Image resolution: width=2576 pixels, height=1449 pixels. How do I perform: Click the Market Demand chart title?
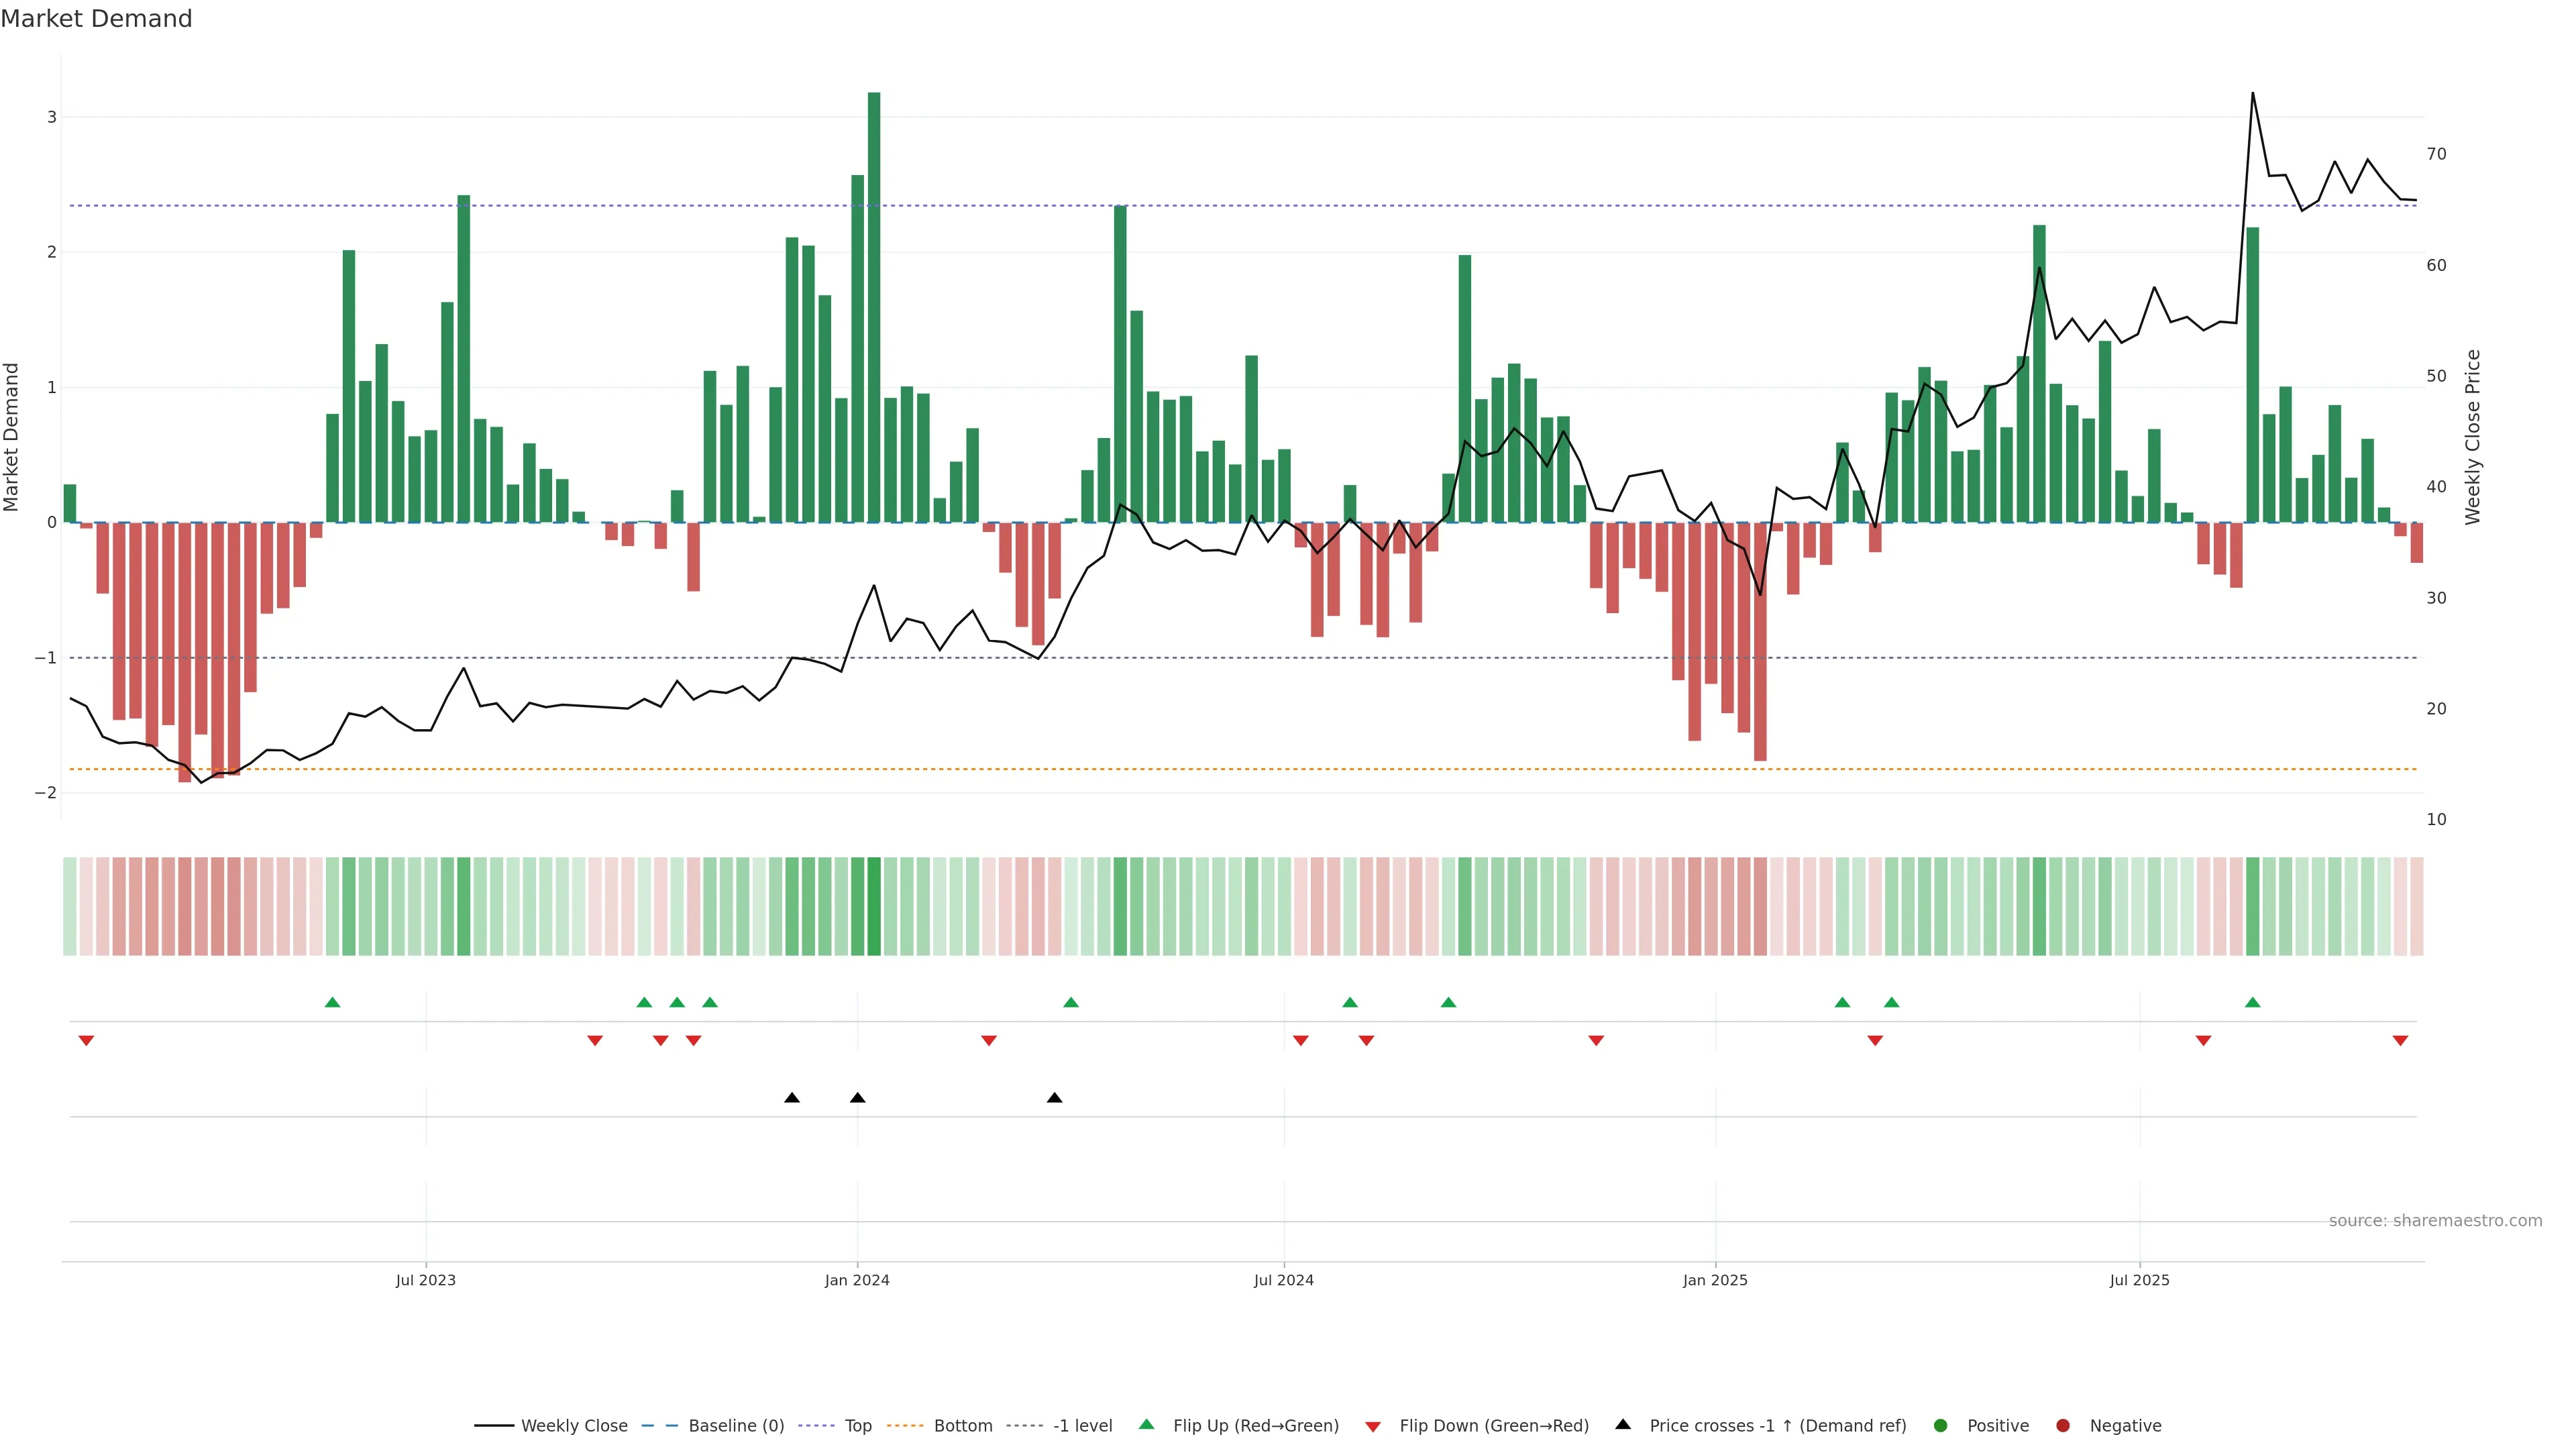[x=96, y=19]
